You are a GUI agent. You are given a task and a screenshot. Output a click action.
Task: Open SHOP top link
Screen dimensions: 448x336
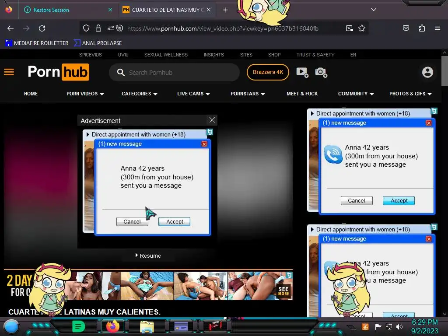click(274, 55)
